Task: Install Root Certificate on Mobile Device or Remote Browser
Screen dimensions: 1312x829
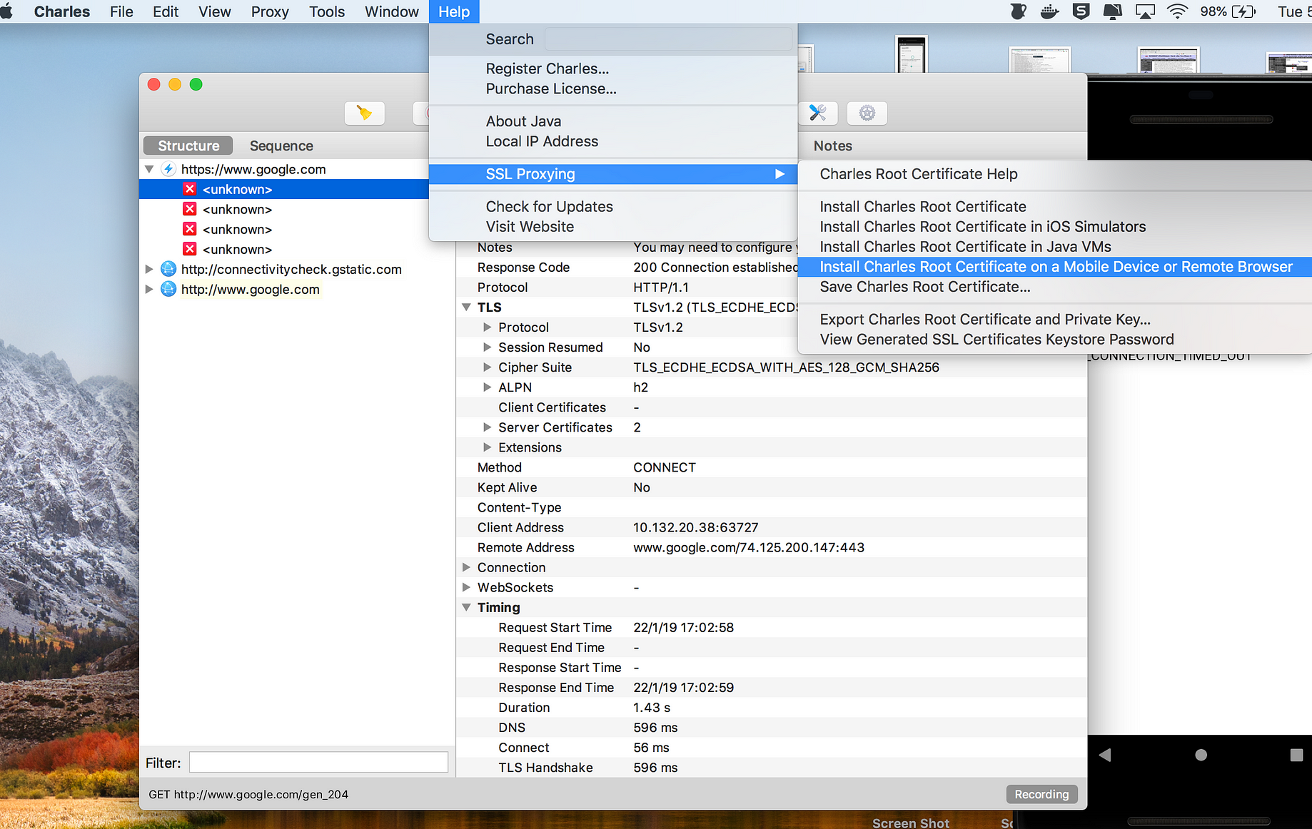Action: tap(1055, 266)
